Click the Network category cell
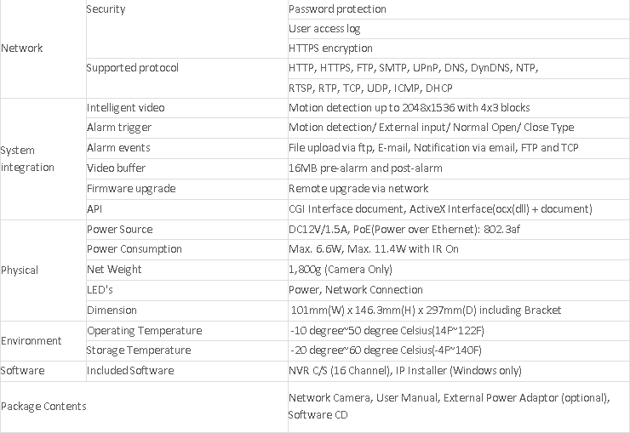Screen dimensions: 630x433 [22, 48]
